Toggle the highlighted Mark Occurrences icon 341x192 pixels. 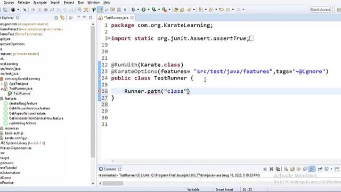point(100,10)
